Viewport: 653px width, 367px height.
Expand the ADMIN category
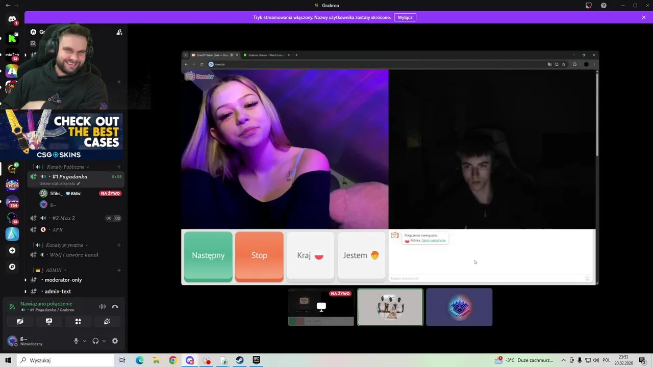point(50,270)
